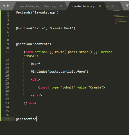
Task: Click line number 21 in gutter
Action: (7, 95)
